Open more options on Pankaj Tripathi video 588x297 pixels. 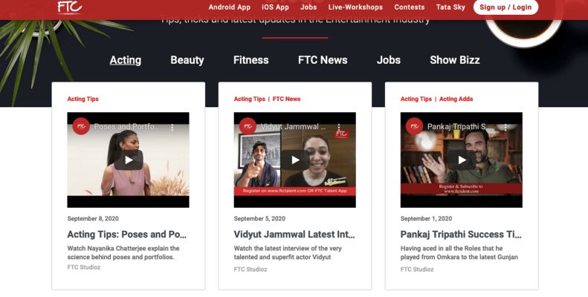505,127
